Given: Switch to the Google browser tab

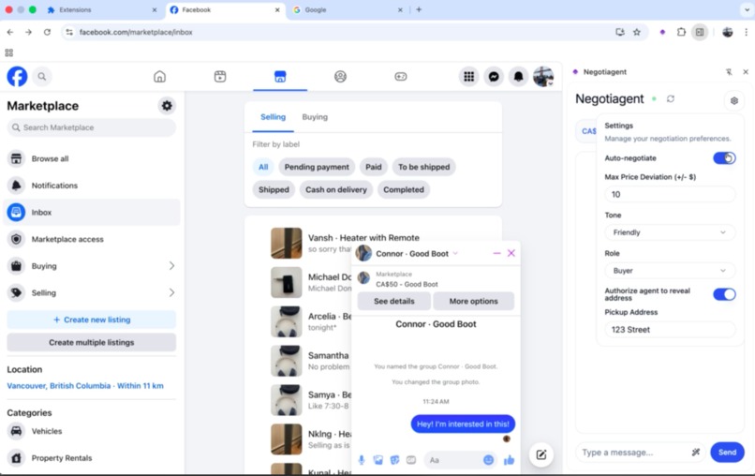Looking at the screenshot, I should (348, 9).
